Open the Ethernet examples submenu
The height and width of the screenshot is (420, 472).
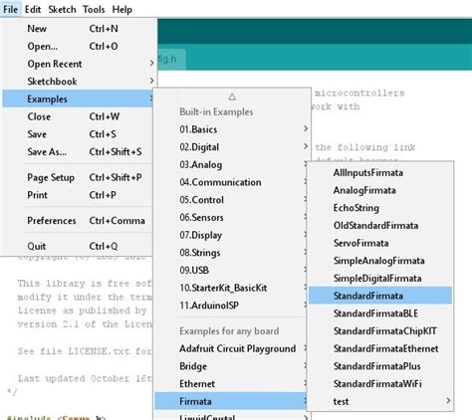click(231, 384)
